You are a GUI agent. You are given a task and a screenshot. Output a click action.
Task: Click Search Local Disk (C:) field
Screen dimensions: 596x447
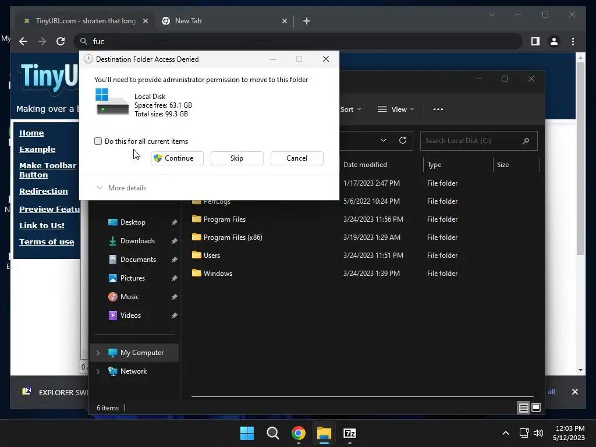click(478, 141)
